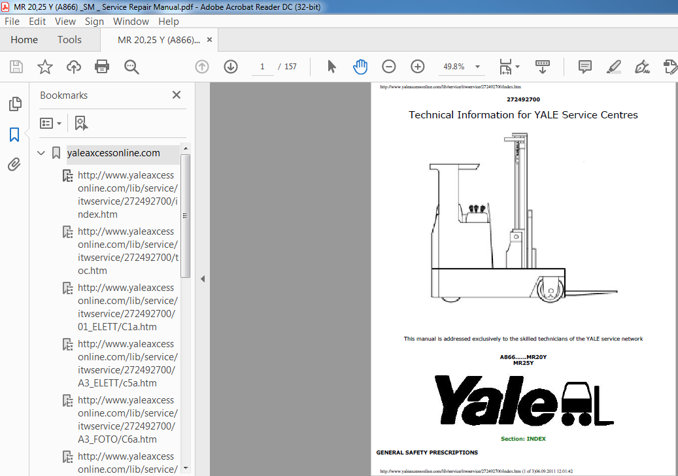Open the zoom level dropdown
Screen dimensions: 678x476
pyautogui.click(x=477, y=67)
